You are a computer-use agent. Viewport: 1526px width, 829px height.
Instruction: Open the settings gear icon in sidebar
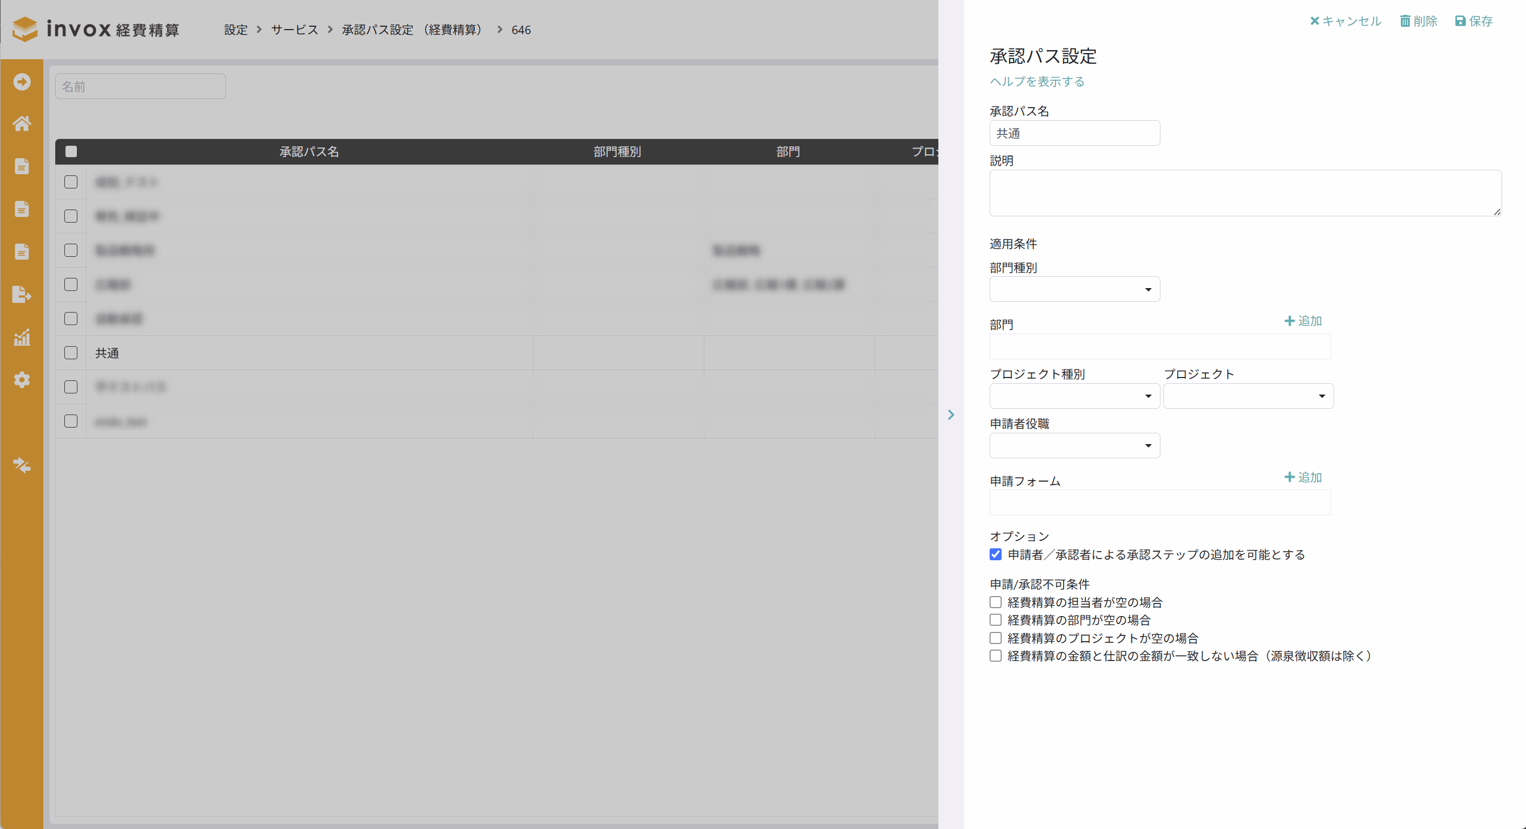(x=22, y=380)
